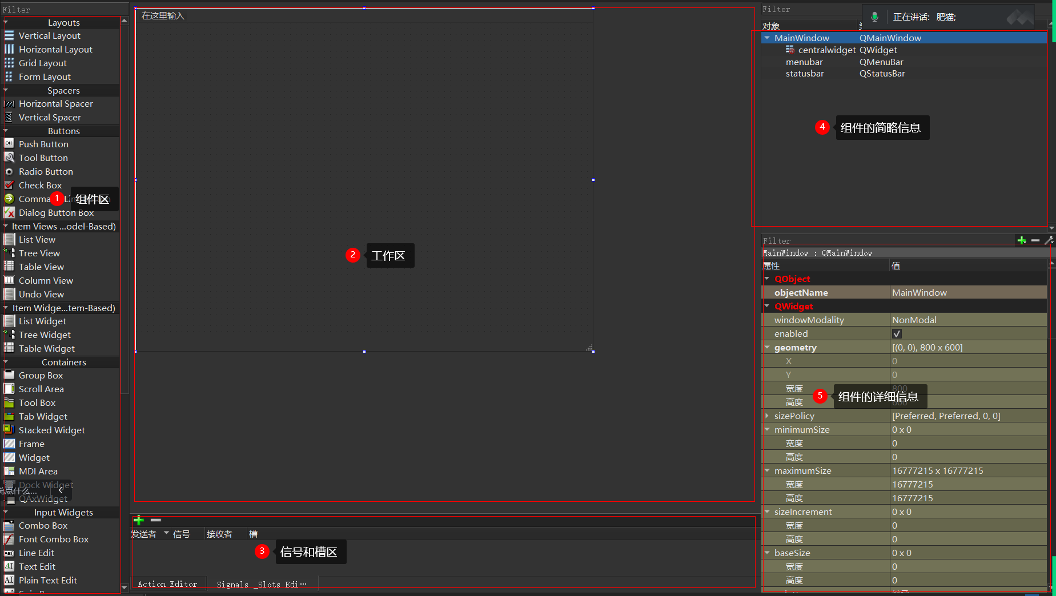Click the wrench icon in property editor
1056x596 pixels.
(x=1049, y=240)
